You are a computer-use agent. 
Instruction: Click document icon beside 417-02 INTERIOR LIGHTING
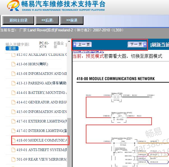point(13,131)
